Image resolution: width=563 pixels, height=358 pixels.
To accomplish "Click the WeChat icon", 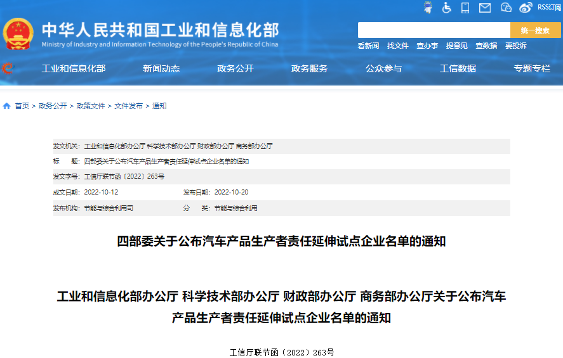I will [x=506, y=8].
